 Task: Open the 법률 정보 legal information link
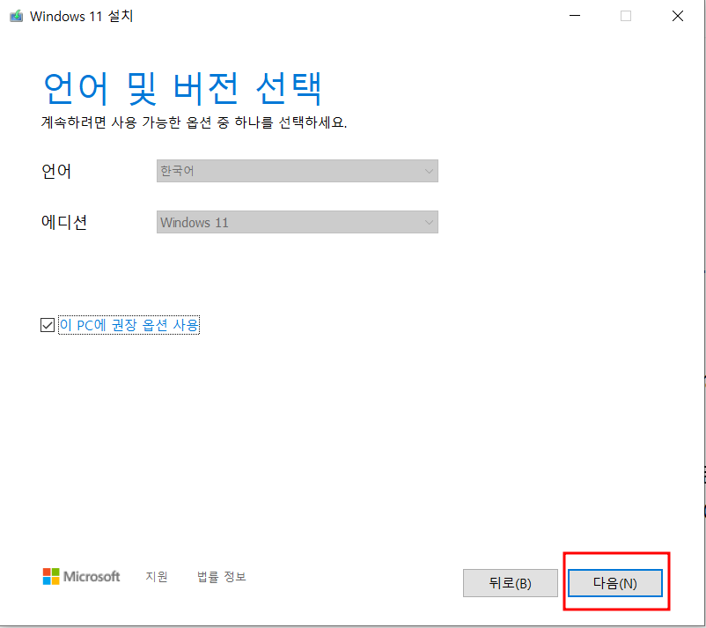click(x=221, y=576)
